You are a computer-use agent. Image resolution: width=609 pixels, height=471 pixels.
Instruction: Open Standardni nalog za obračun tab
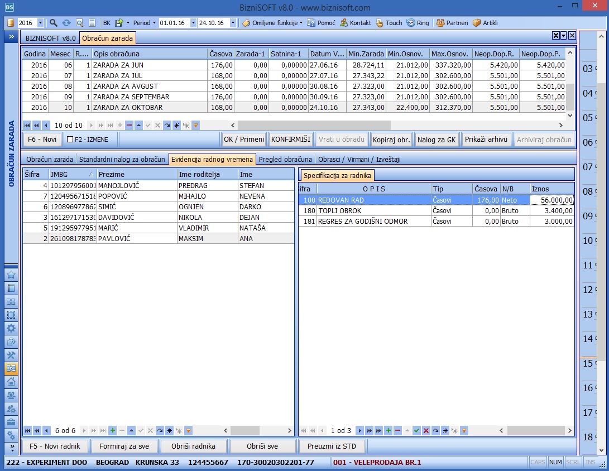click(x=122, y=159)
